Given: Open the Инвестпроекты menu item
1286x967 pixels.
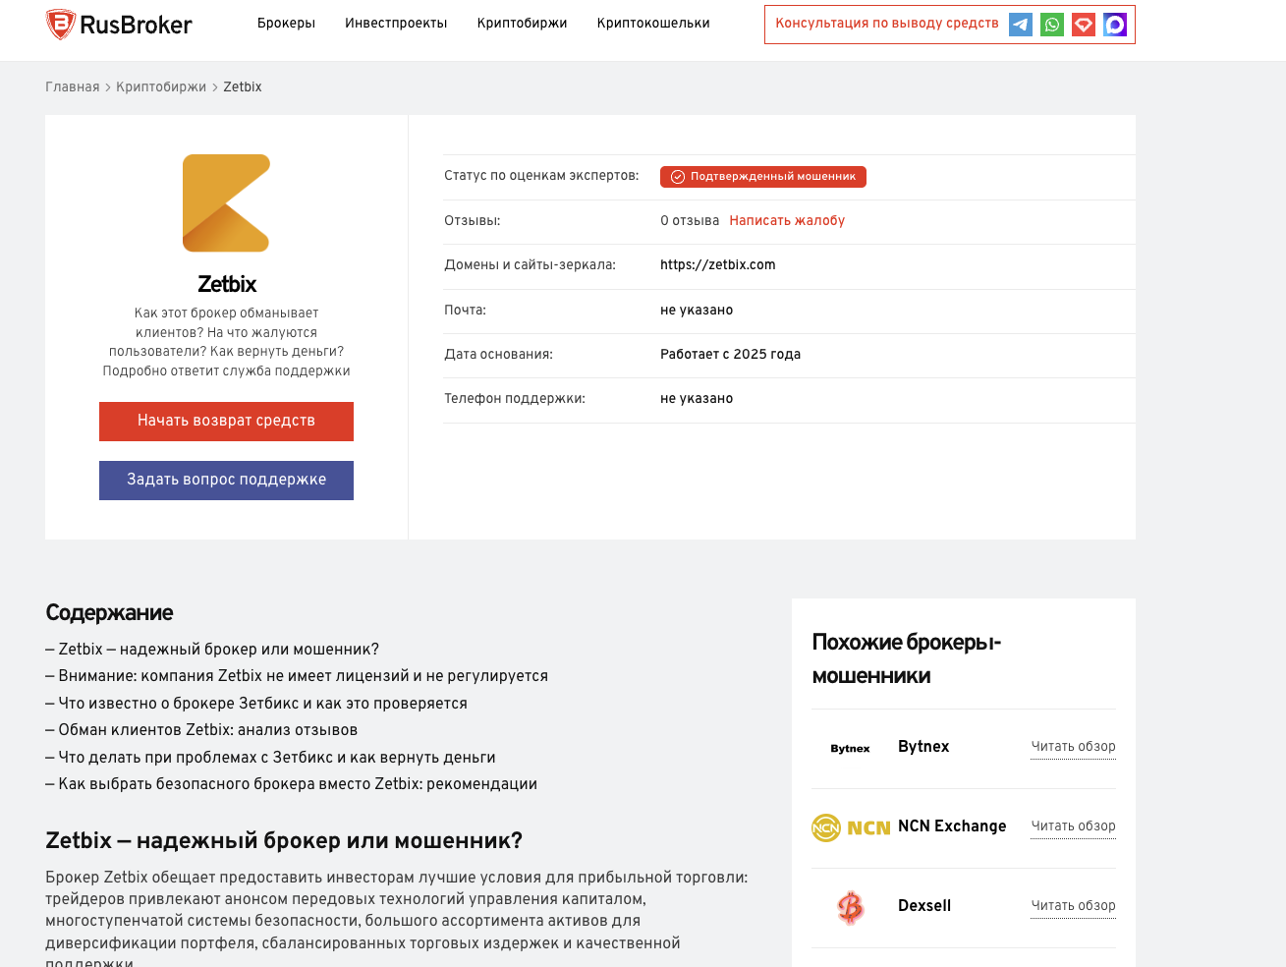Looking at the screenshot, I should (396, 23).
